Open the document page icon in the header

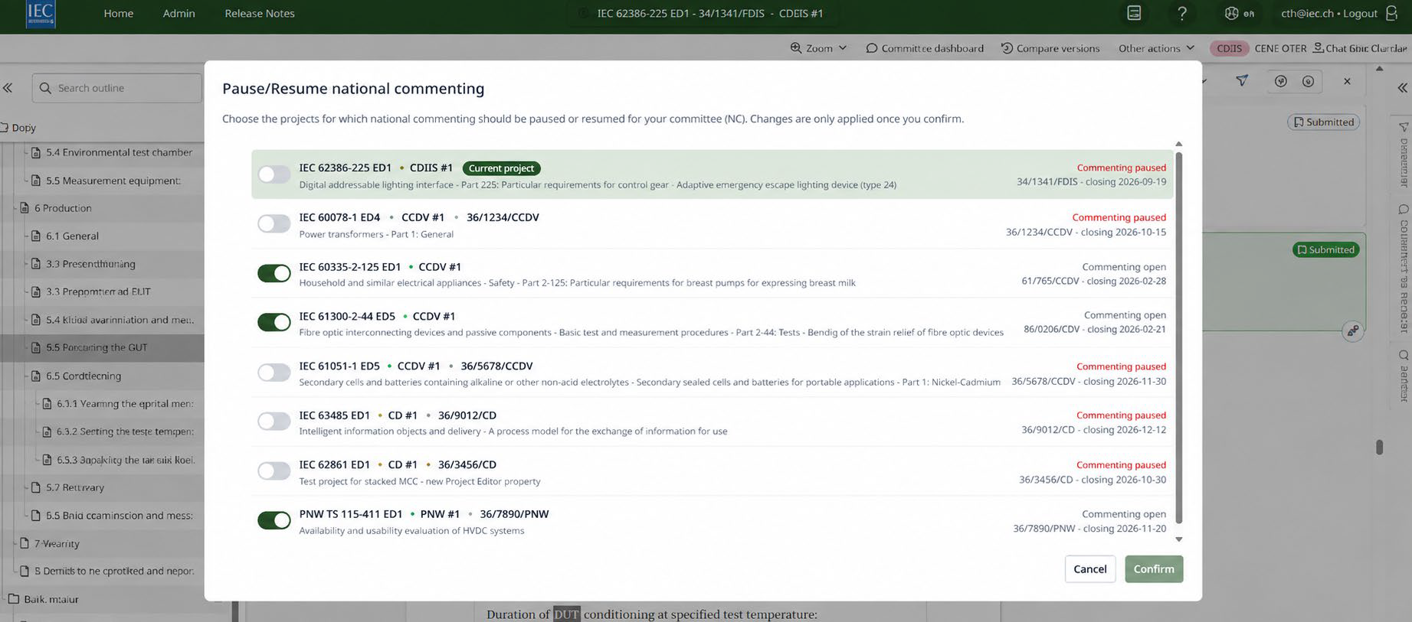(1134, 13)
